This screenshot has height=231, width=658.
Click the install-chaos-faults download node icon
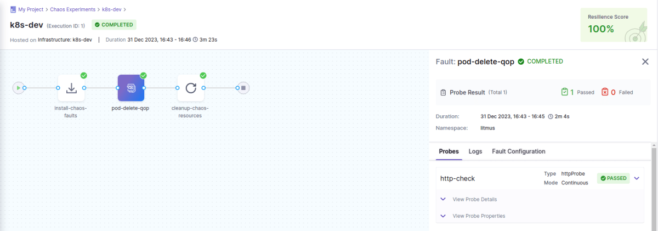[71, 88]
